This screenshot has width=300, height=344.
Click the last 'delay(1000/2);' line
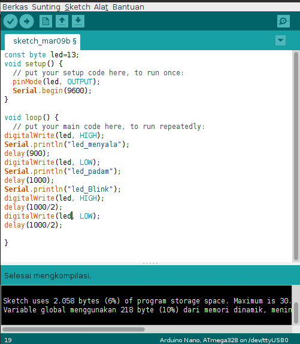click(x=33, y=225)
